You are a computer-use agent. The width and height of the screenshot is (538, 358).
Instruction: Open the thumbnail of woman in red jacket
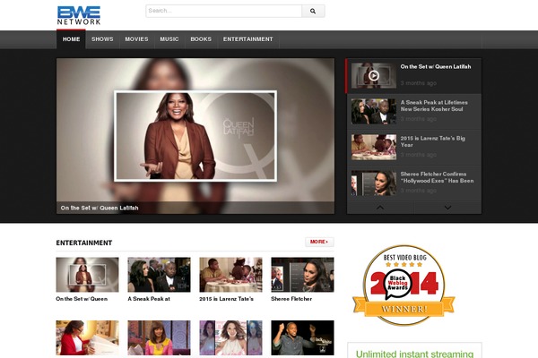point(87,337)
